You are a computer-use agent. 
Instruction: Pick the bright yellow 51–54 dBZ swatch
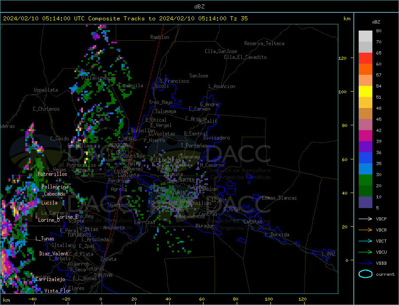click(x=365, y=92)
